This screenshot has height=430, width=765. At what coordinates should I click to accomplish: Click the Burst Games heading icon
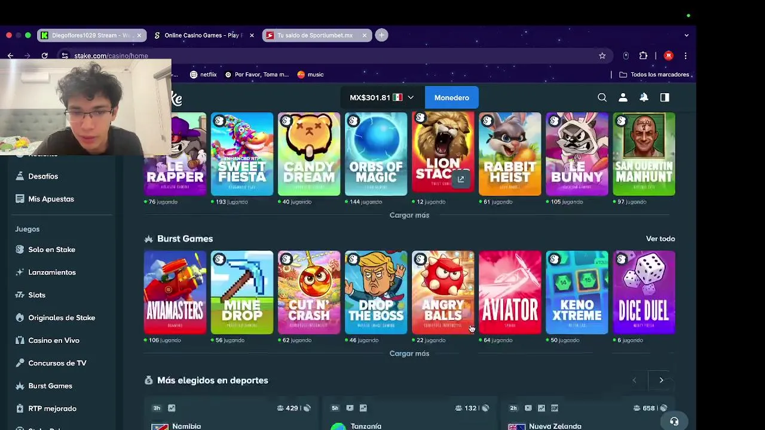pos(148,239)
